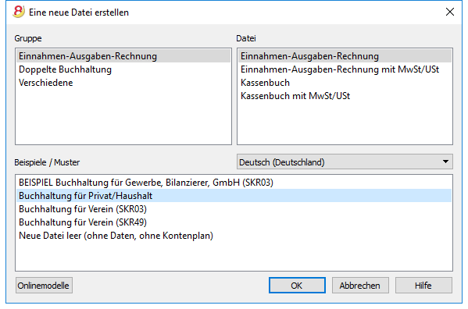Select Neue Datei leer template

point(234,236)
